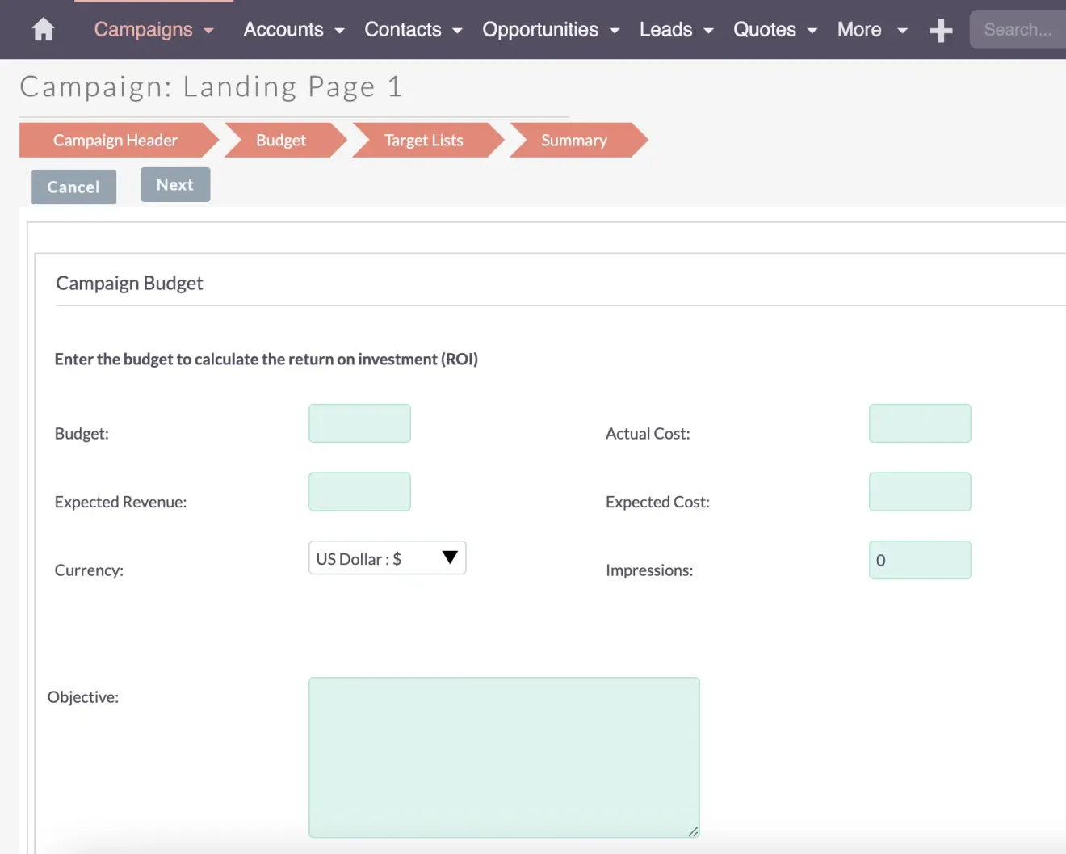This screenshot has width=1066, height=854.
Task: Click the Cancel button
Action: [x=73, y=187]
